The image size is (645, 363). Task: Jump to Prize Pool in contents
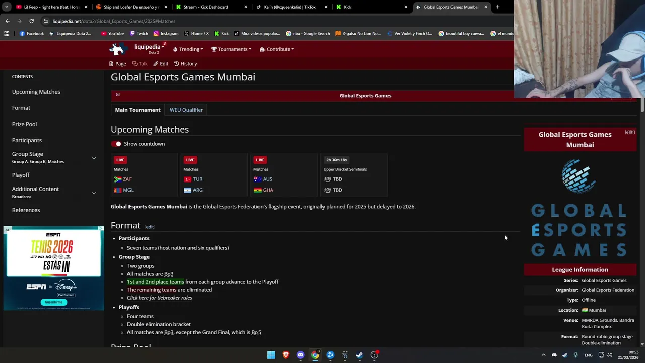[24, 124]
